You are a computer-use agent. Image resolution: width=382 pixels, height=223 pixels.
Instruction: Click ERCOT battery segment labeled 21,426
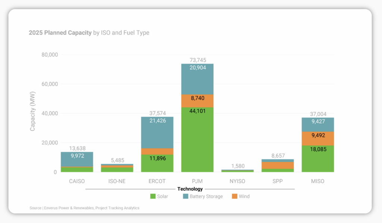pos(157,132)
